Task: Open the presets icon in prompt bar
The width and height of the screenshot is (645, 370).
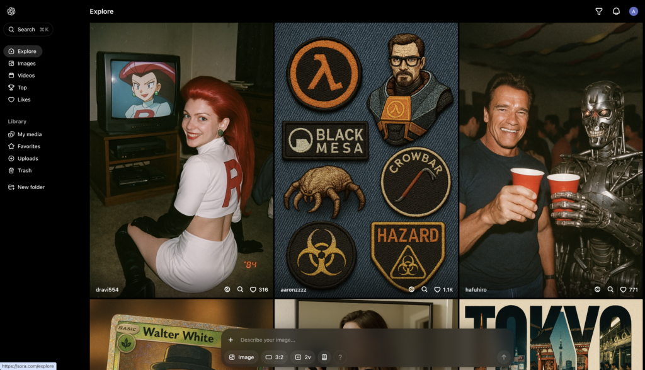Action: (324, 357)
